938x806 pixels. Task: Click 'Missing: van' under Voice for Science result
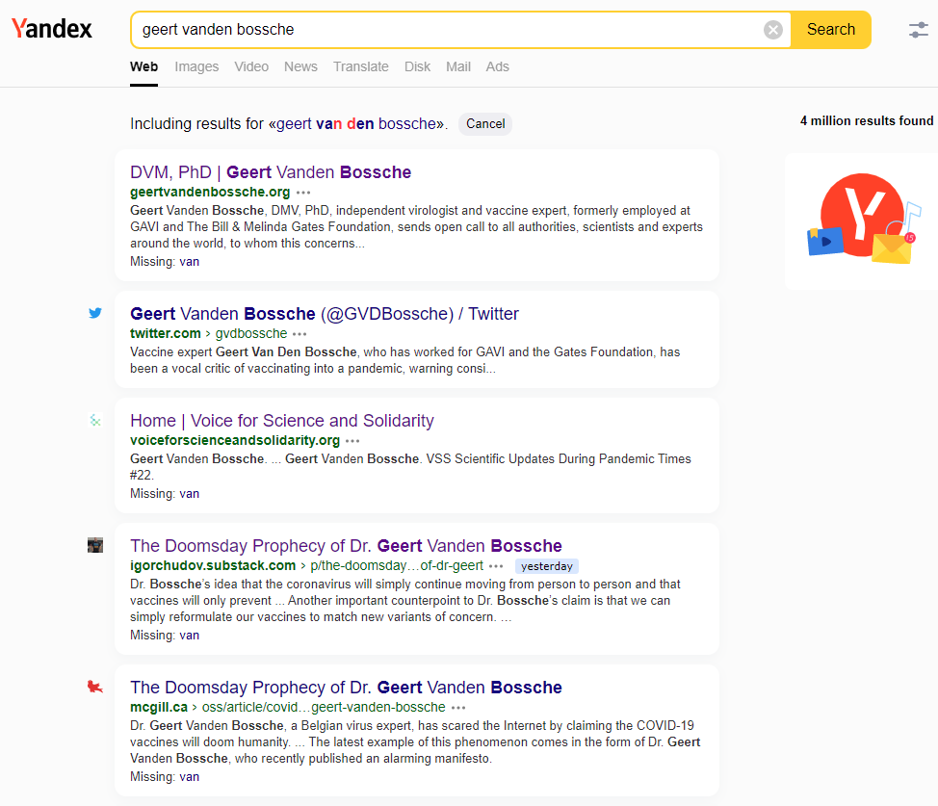(x=165, y=494)
